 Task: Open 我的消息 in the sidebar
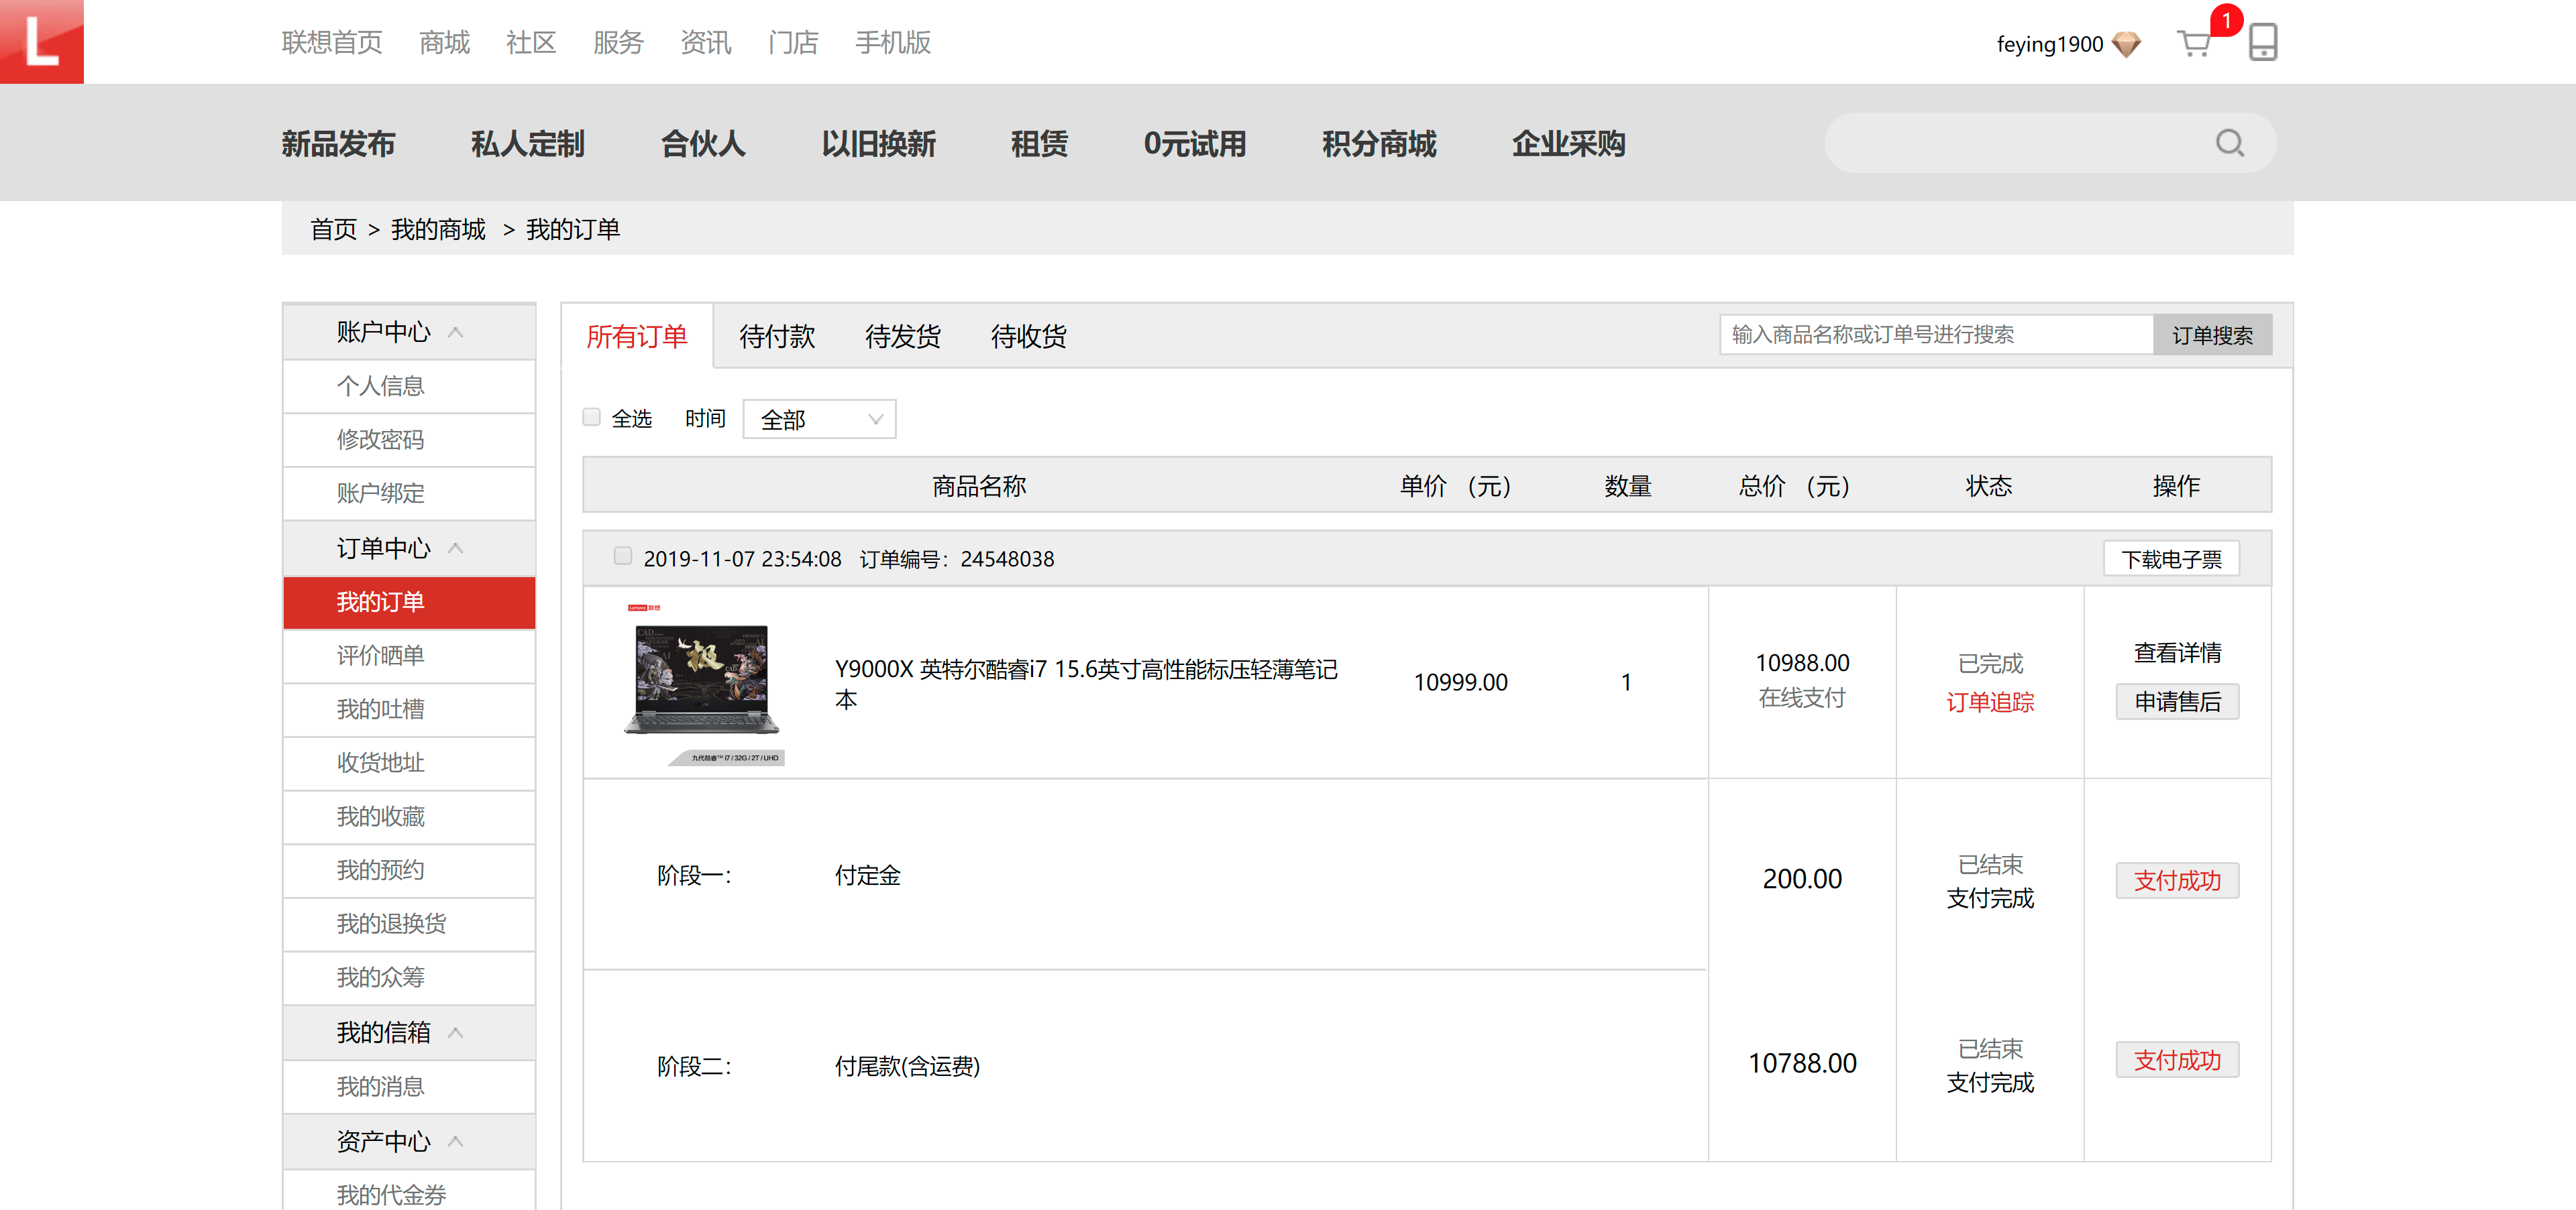409,1086
